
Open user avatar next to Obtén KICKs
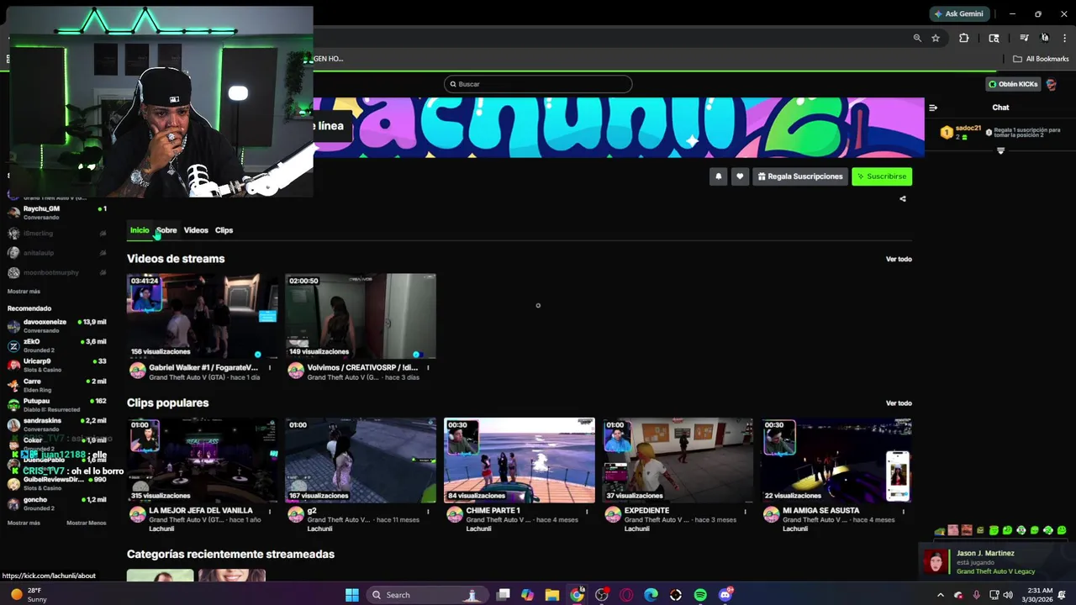pyautogui.click(x=1051, y=84)
